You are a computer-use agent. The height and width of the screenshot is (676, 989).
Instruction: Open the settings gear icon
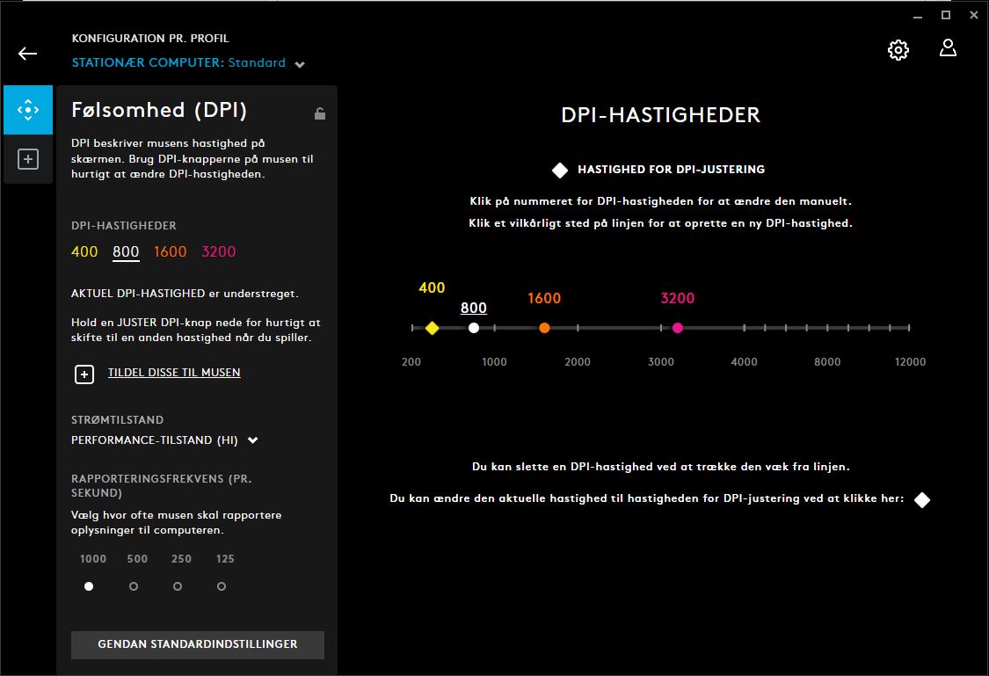pyautogui.click(x=898, y=50)
